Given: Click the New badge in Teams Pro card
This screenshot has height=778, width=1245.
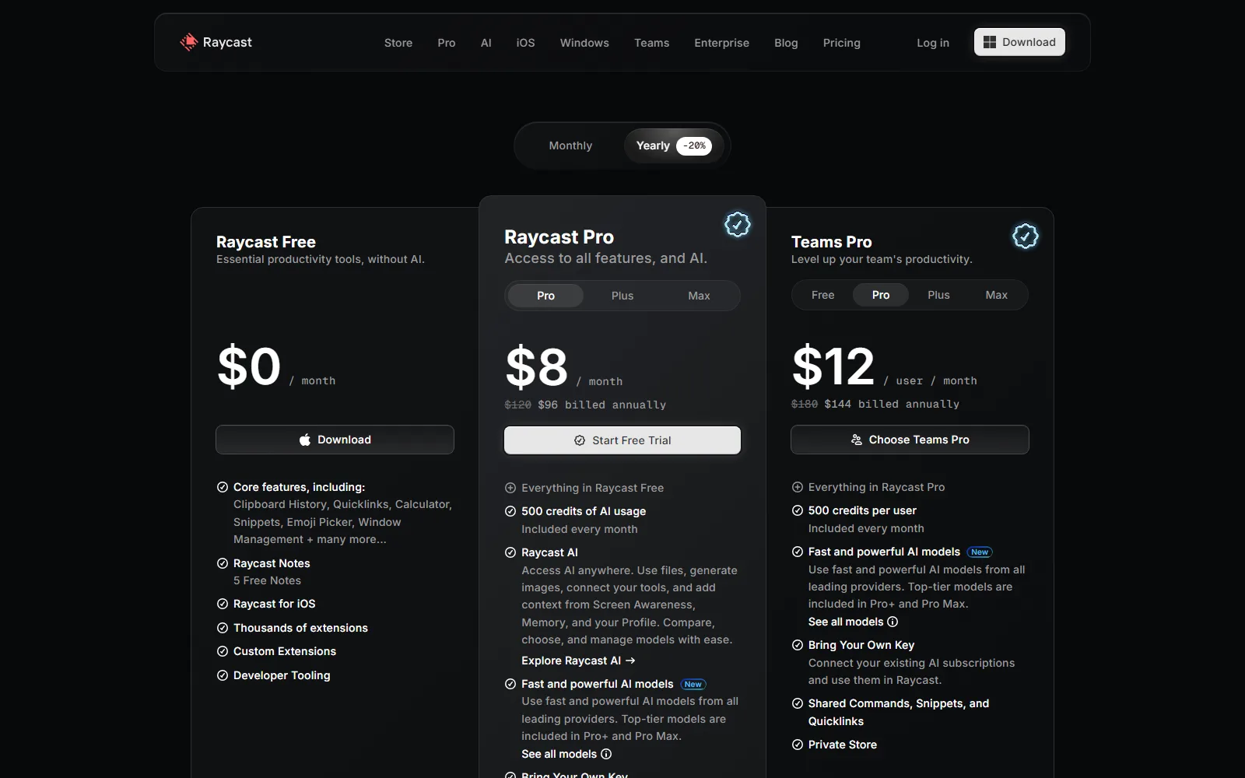Looking at the screenshot, I should pos(980,552).
